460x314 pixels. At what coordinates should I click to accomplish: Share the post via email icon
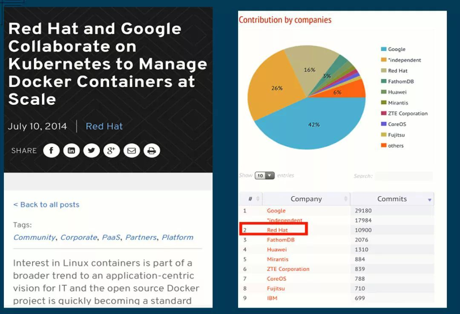tap(132, 150)
